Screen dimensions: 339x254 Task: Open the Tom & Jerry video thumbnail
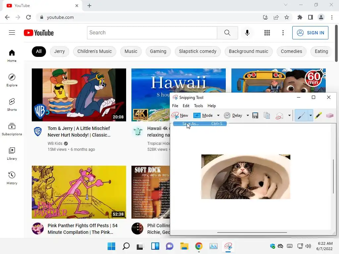click(79, 95)
